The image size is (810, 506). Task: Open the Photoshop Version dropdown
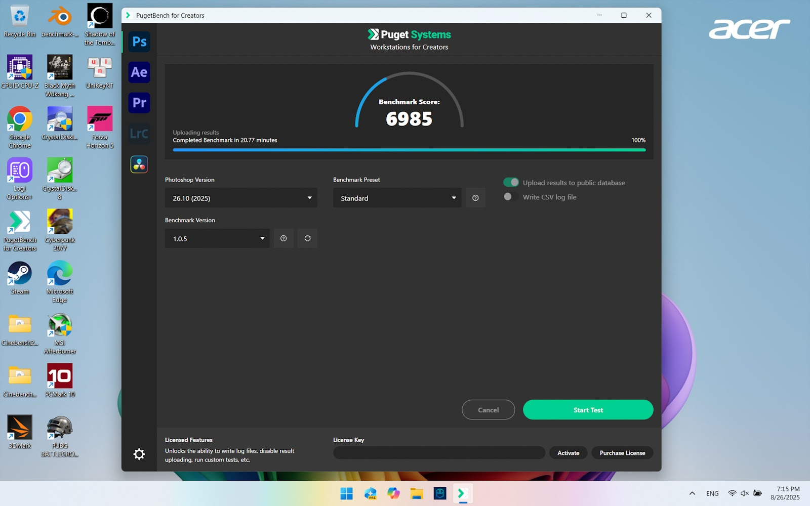pos(241,198)
